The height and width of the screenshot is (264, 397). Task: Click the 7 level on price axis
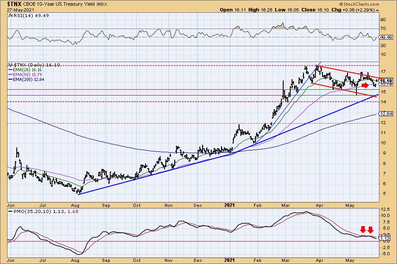(384, 173)
